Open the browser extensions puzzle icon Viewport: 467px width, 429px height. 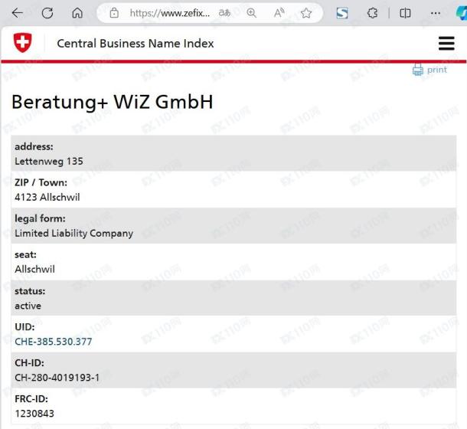372,13
